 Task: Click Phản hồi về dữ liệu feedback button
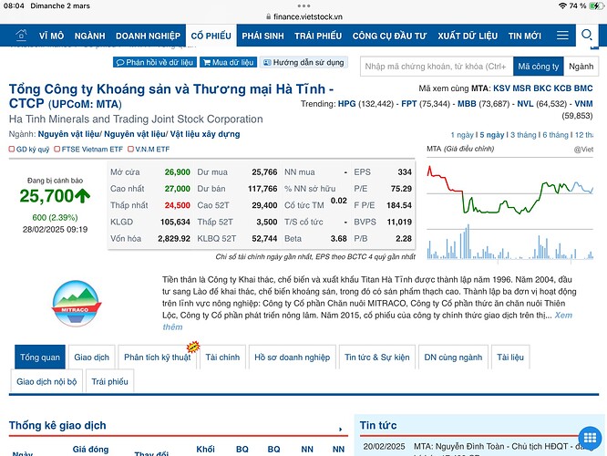(x=155, y=62)
